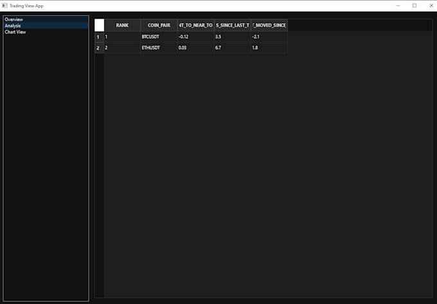Image resolution: width=437 pixels, height=304 pixels.
Task: Select the 1.8 value cell
Action: [269, 48]
